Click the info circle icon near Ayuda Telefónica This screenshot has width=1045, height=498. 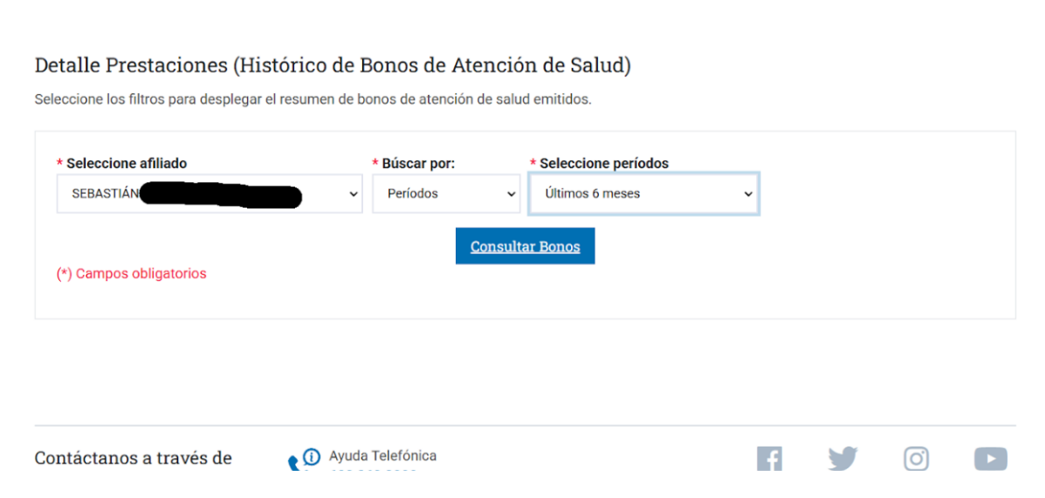click(x=312, y=456)
